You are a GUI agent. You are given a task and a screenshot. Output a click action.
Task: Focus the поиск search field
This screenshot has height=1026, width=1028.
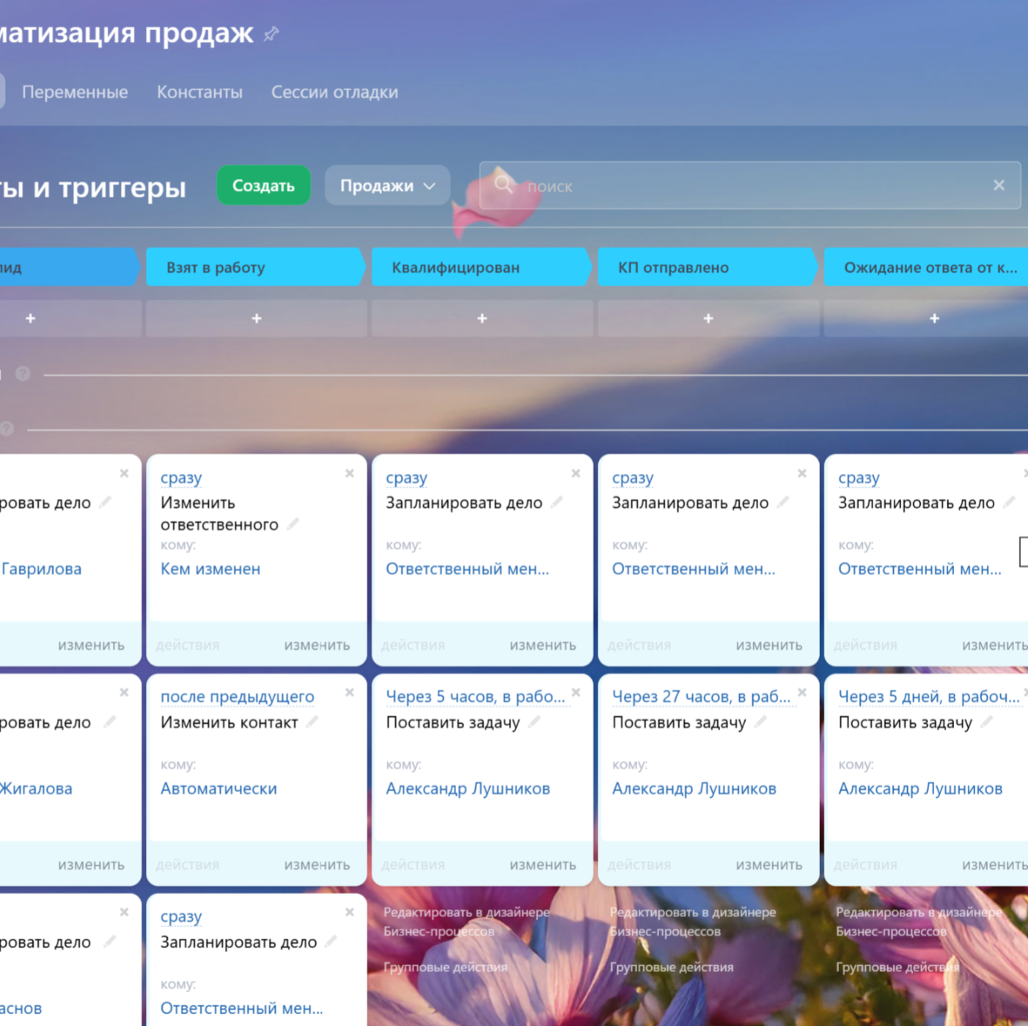coord(748,186)
